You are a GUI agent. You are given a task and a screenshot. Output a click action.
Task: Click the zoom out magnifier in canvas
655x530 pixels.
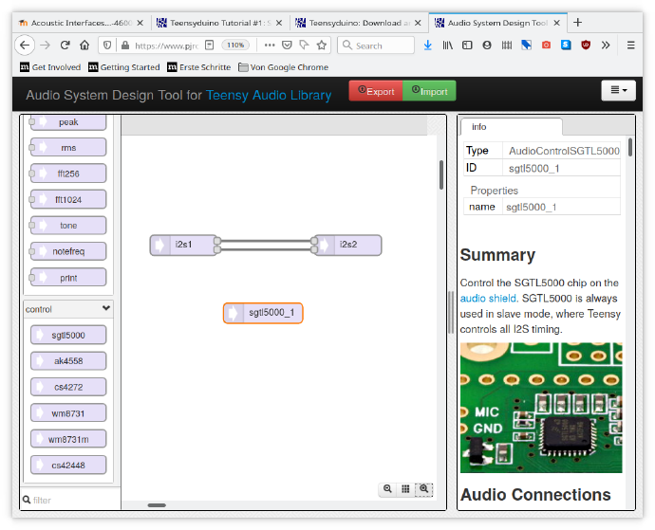387,489
